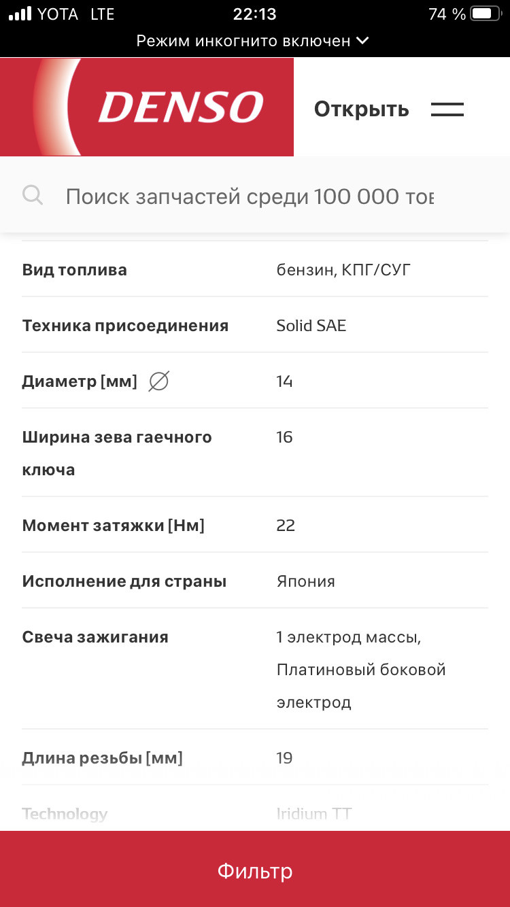Tap the Свеча зажигания label
510x907 pixels.
[95, 637]
